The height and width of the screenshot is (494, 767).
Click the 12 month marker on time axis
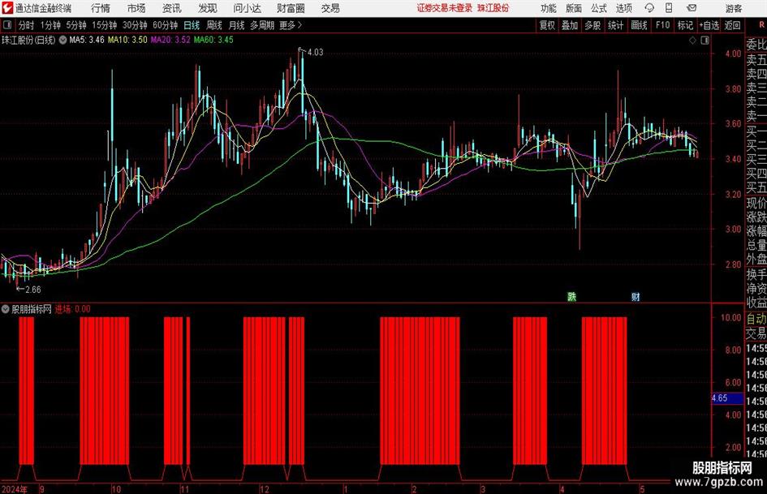[264, 489]
